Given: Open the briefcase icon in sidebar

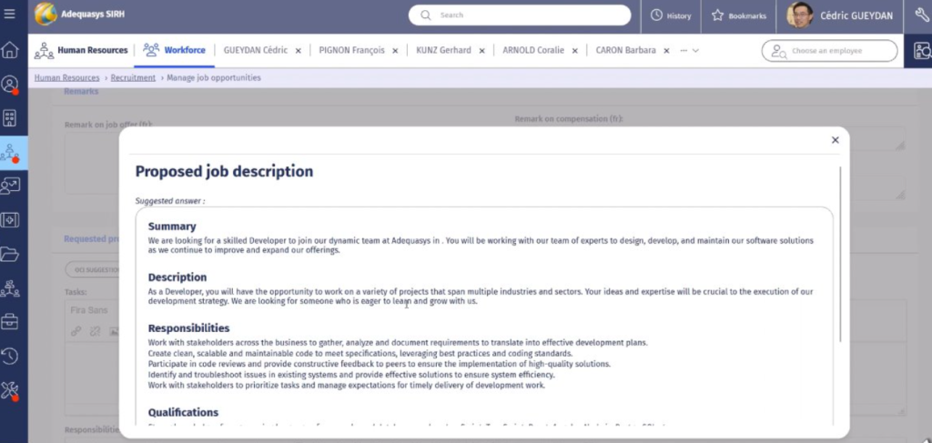Looking at the screenshot, I should pyautogui.click(x=10, y=321).
